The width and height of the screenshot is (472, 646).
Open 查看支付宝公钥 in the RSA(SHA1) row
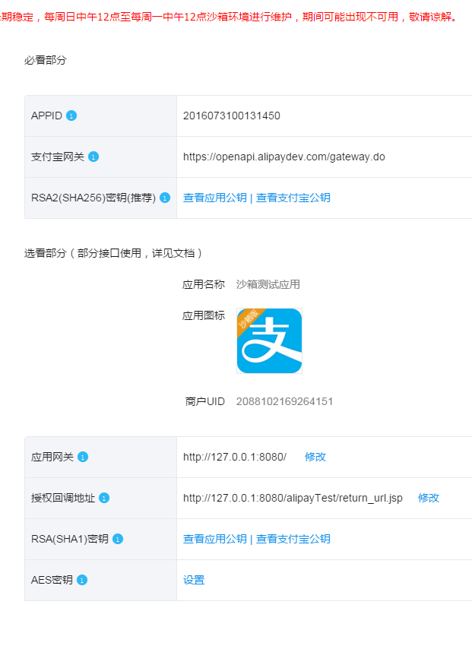coord(293,539)
